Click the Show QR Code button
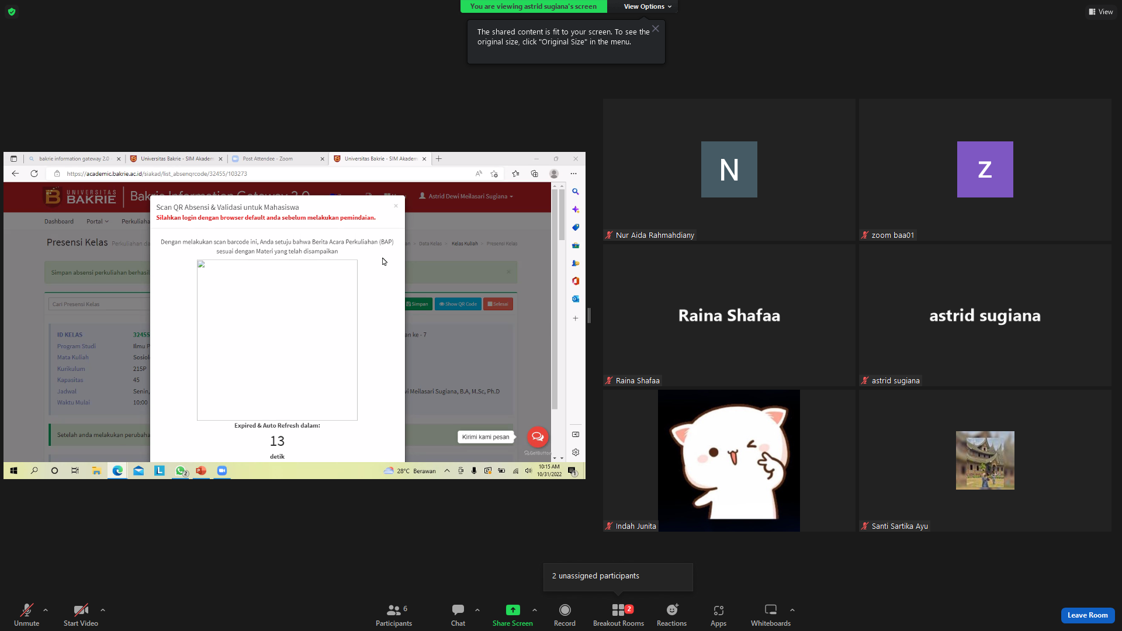Screen dimensions: 1122x631 (x=458, y=304)
